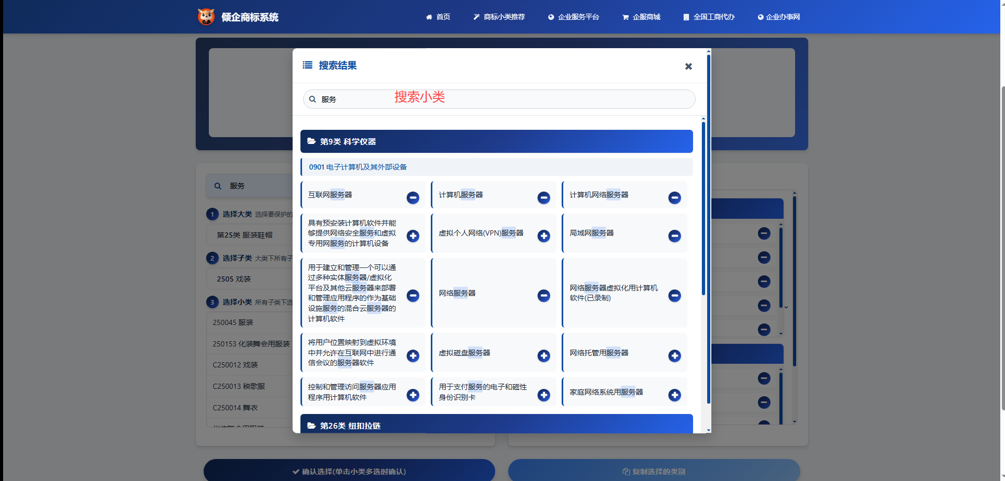This screenshot has height=481, width=1005.
Task: Collapse the 第9类 科学仪器 category header
Action: 496,141
